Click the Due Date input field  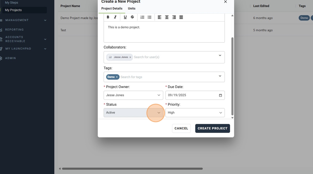click(195, 95)
